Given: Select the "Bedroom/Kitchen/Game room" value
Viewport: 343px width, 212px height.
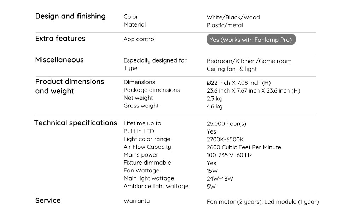Looking at the screenshot, I should (x=249, y=61).
